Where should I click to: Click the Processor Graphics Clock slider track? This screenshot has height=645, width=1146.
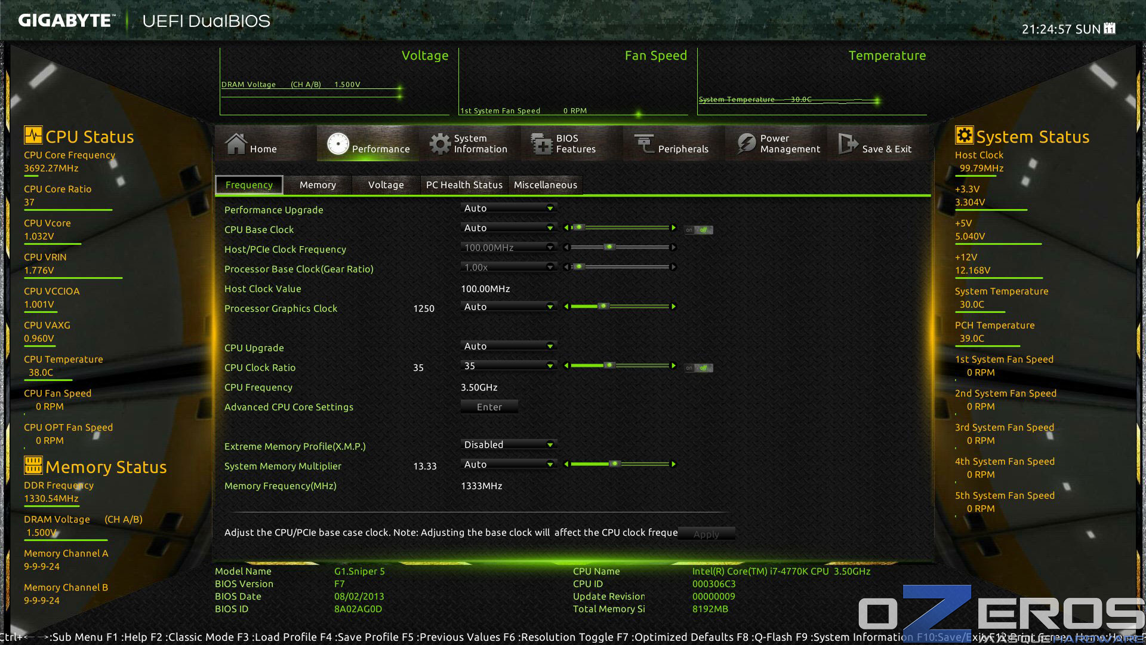(x=620, y=306)
